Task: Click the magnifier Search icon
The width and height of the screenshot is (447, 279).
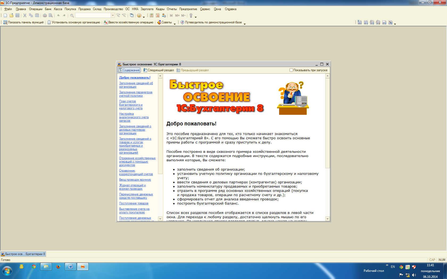Action: [72, 15]
